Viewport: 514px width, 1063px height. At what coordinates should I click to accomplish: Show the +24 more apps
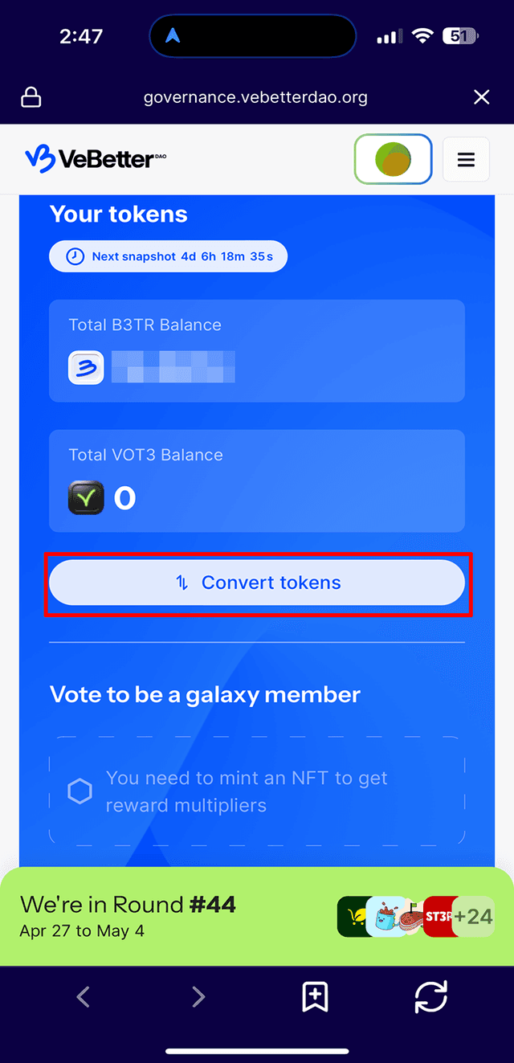point(473,916)
